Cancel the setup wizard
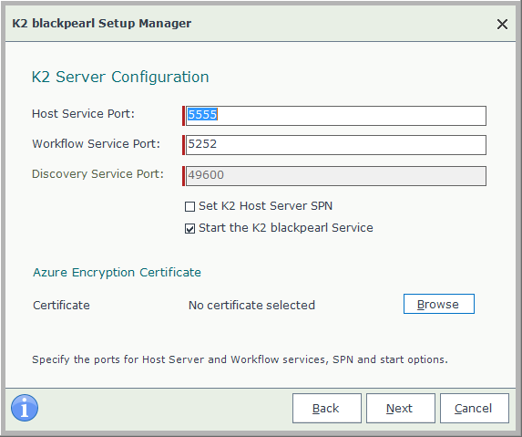522x437 pixels. point(475,409)
